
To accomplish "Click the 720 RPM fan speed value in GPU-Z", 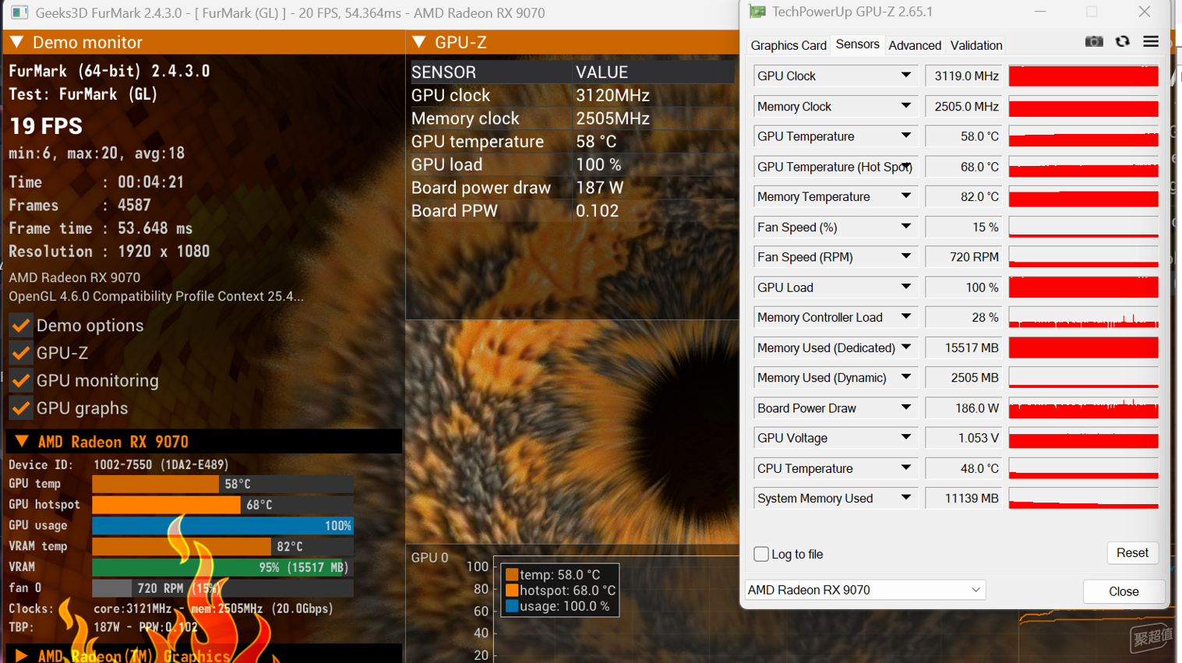I will tap(964, 256).
